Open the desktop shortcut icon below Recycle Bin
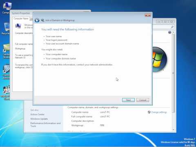196x147 pixels. [6, 51]
